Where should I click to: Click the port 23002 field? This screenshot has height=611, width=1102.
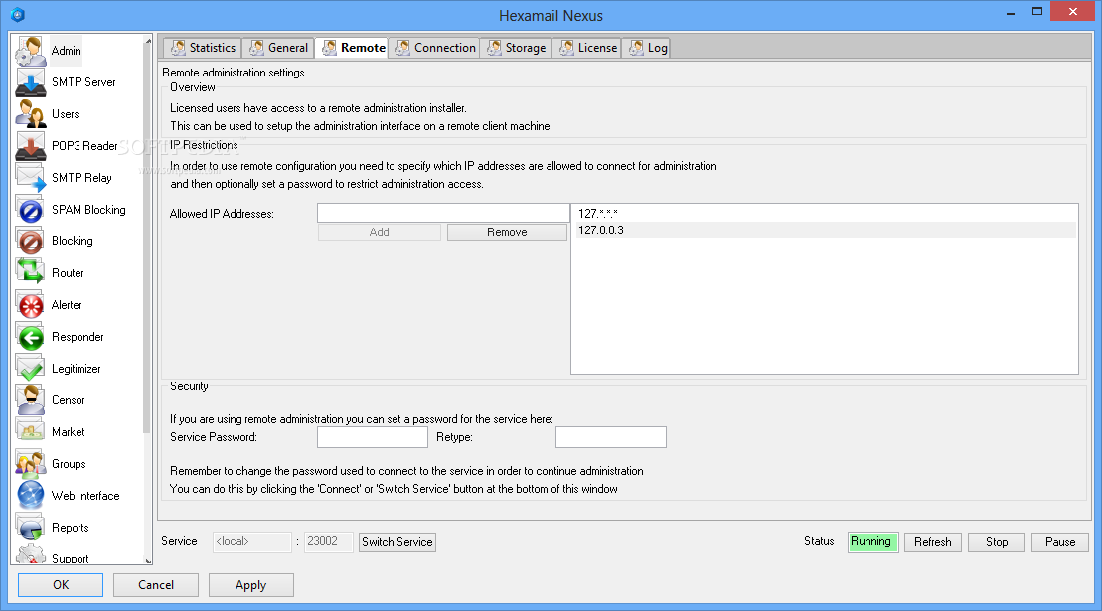pos(328,542)
